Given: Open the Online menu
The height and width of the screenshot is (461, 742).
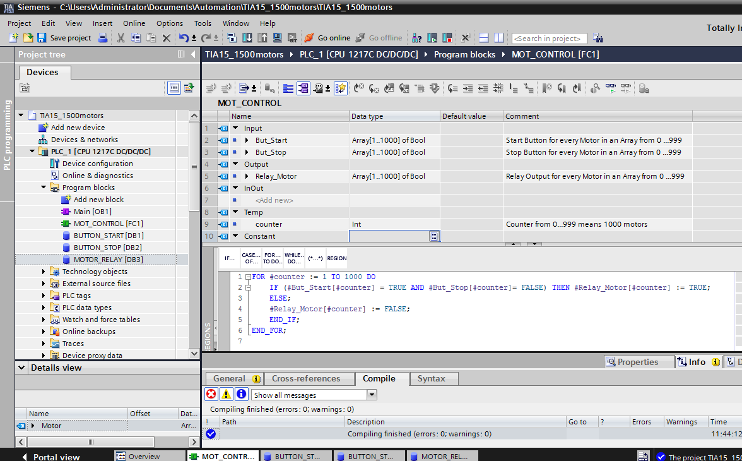Looking at the screenshot, I should (134, 23).
